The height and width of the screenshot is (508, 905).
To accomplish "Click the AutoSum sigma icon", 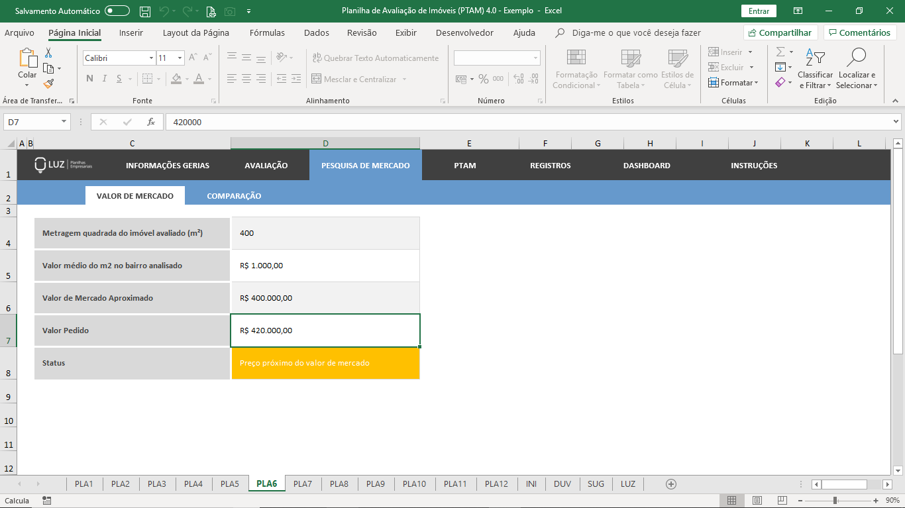I will click(780, 52).
